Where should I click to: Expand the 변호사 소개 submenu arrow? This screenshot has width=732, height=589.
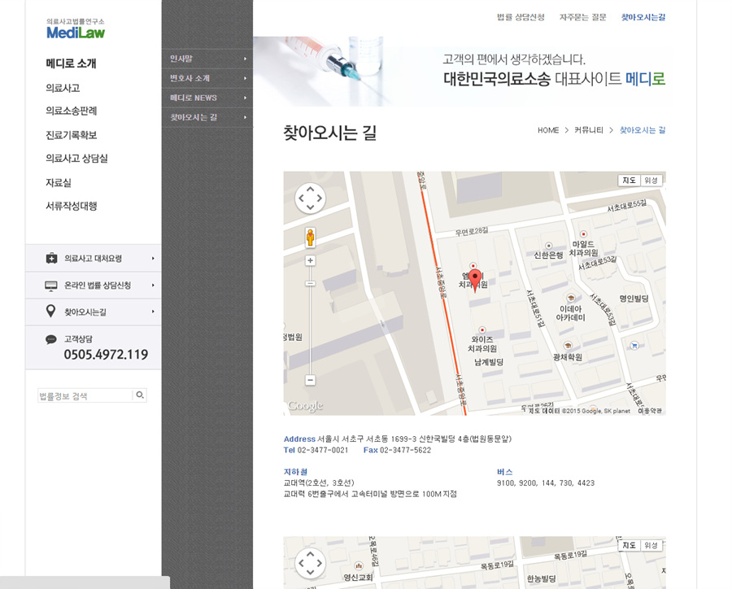[x=245, y=78]
